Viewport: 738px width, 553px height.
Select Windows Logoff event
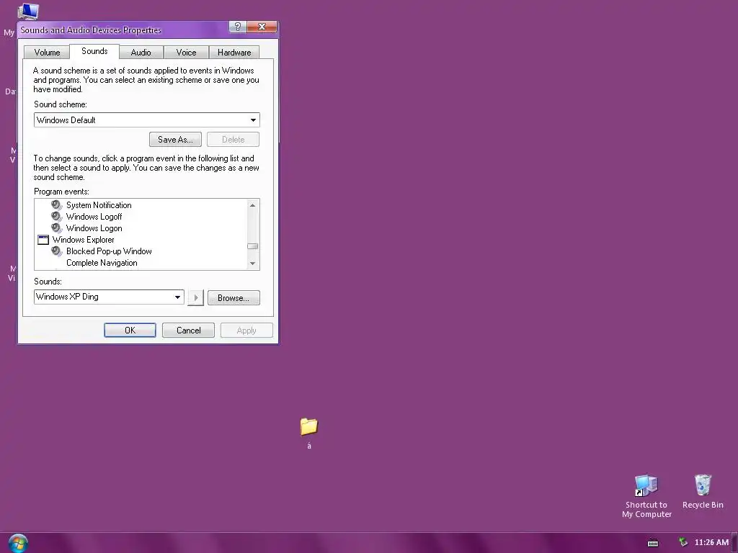click(94, 216)
